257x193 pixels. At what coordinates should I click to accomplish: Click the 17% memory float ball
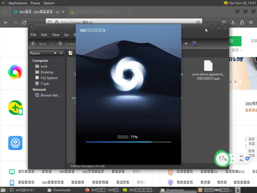[222, 159]
